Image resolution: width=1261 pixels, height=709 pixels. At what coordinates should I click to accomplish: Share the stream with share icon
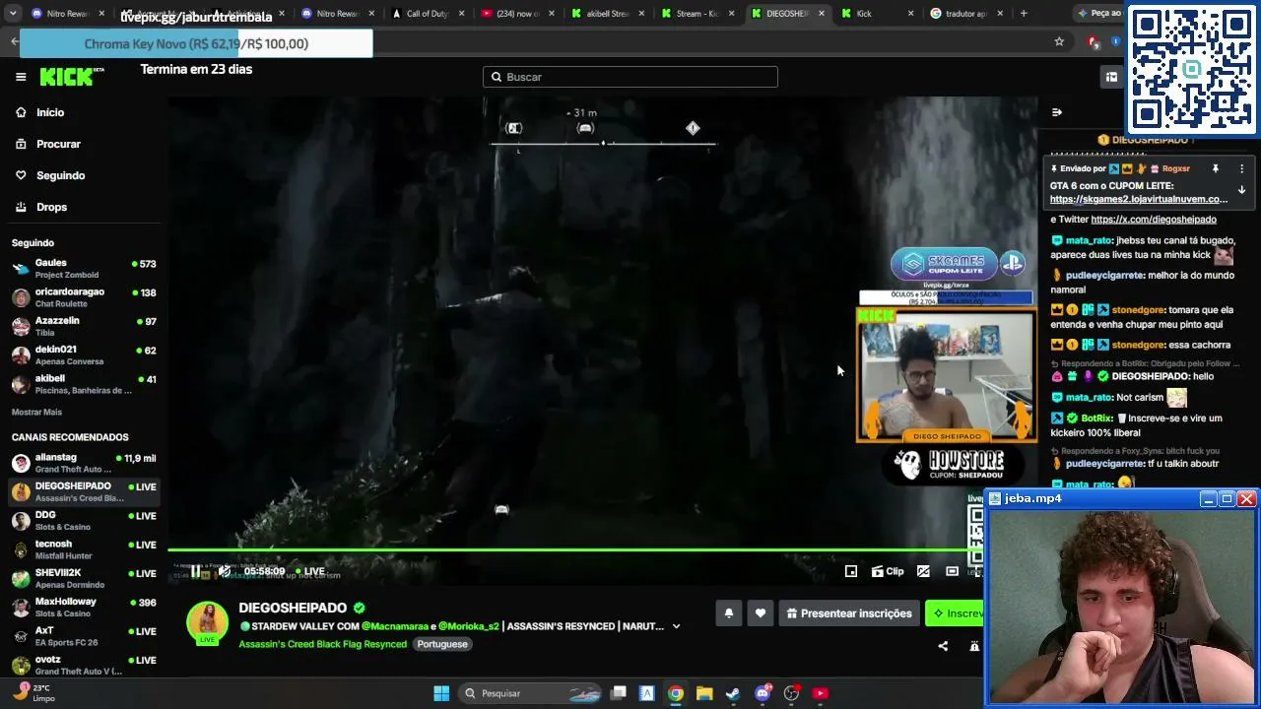(x=943, y=646)
